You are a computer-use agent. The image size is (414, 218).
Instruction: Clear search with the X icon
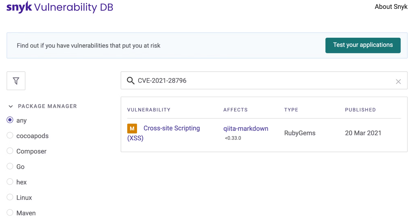click(398, 82)
